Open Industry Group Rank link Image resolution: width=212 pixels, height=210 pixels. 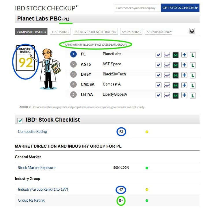click(43, 189)
